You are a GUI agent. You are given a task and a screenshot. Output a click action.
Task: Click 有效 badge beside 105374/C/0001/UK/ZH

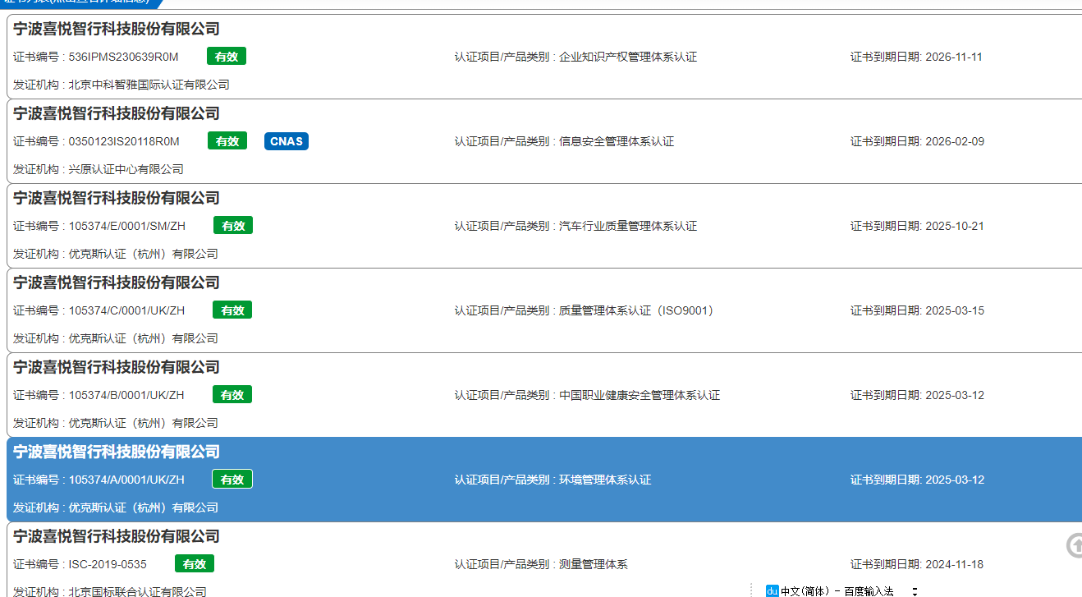pyautogui.click(x=232, y=310)
